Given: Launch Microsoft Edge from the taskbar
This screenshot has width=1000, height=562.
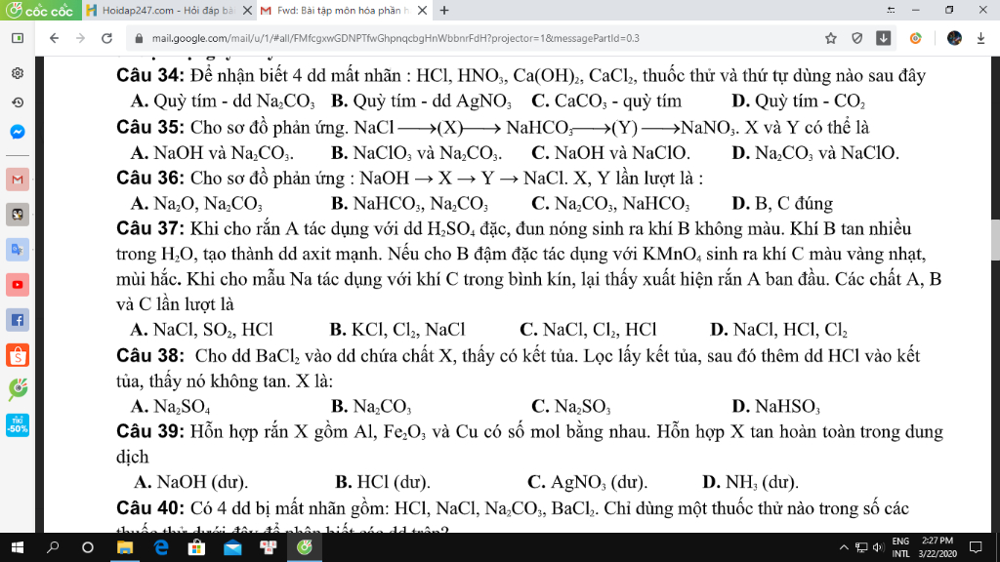Looking at the screenshot, I should click(x=161, y=547).
